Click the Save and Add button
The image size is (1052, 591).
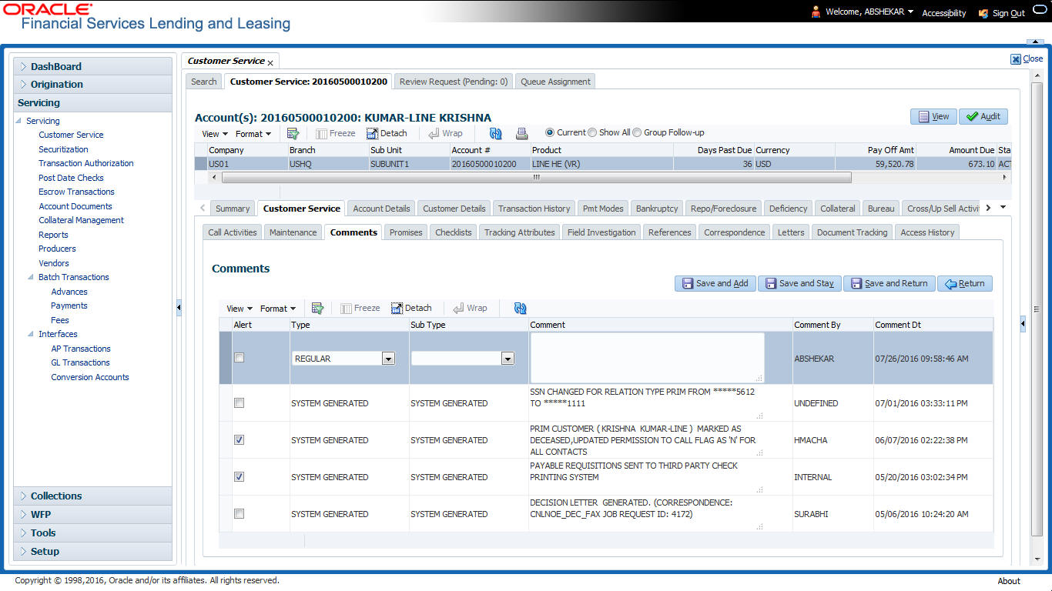[x=715, y=283]
